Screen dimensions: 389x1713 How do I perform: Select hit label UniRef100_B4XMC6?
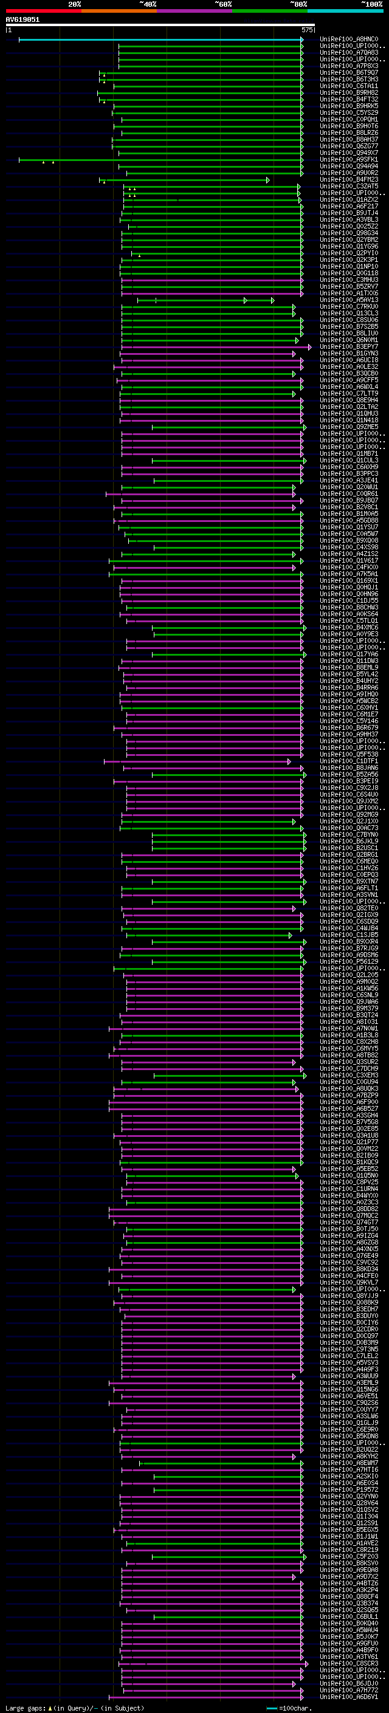click(x=348, y=627)
